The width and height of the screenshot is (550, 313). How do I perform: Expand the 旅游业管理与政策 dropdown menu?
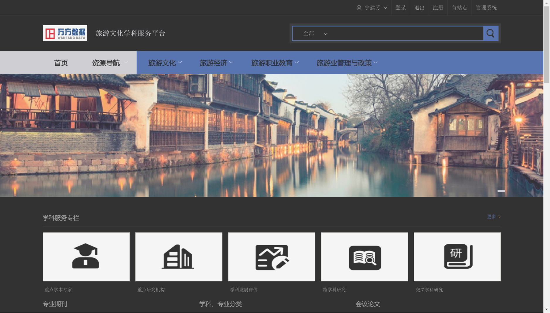(x=347, y=63)
